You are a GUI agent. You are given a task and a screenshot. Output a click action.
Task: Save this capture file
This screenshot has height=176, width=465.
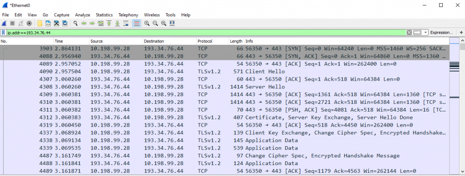[48, 24]
